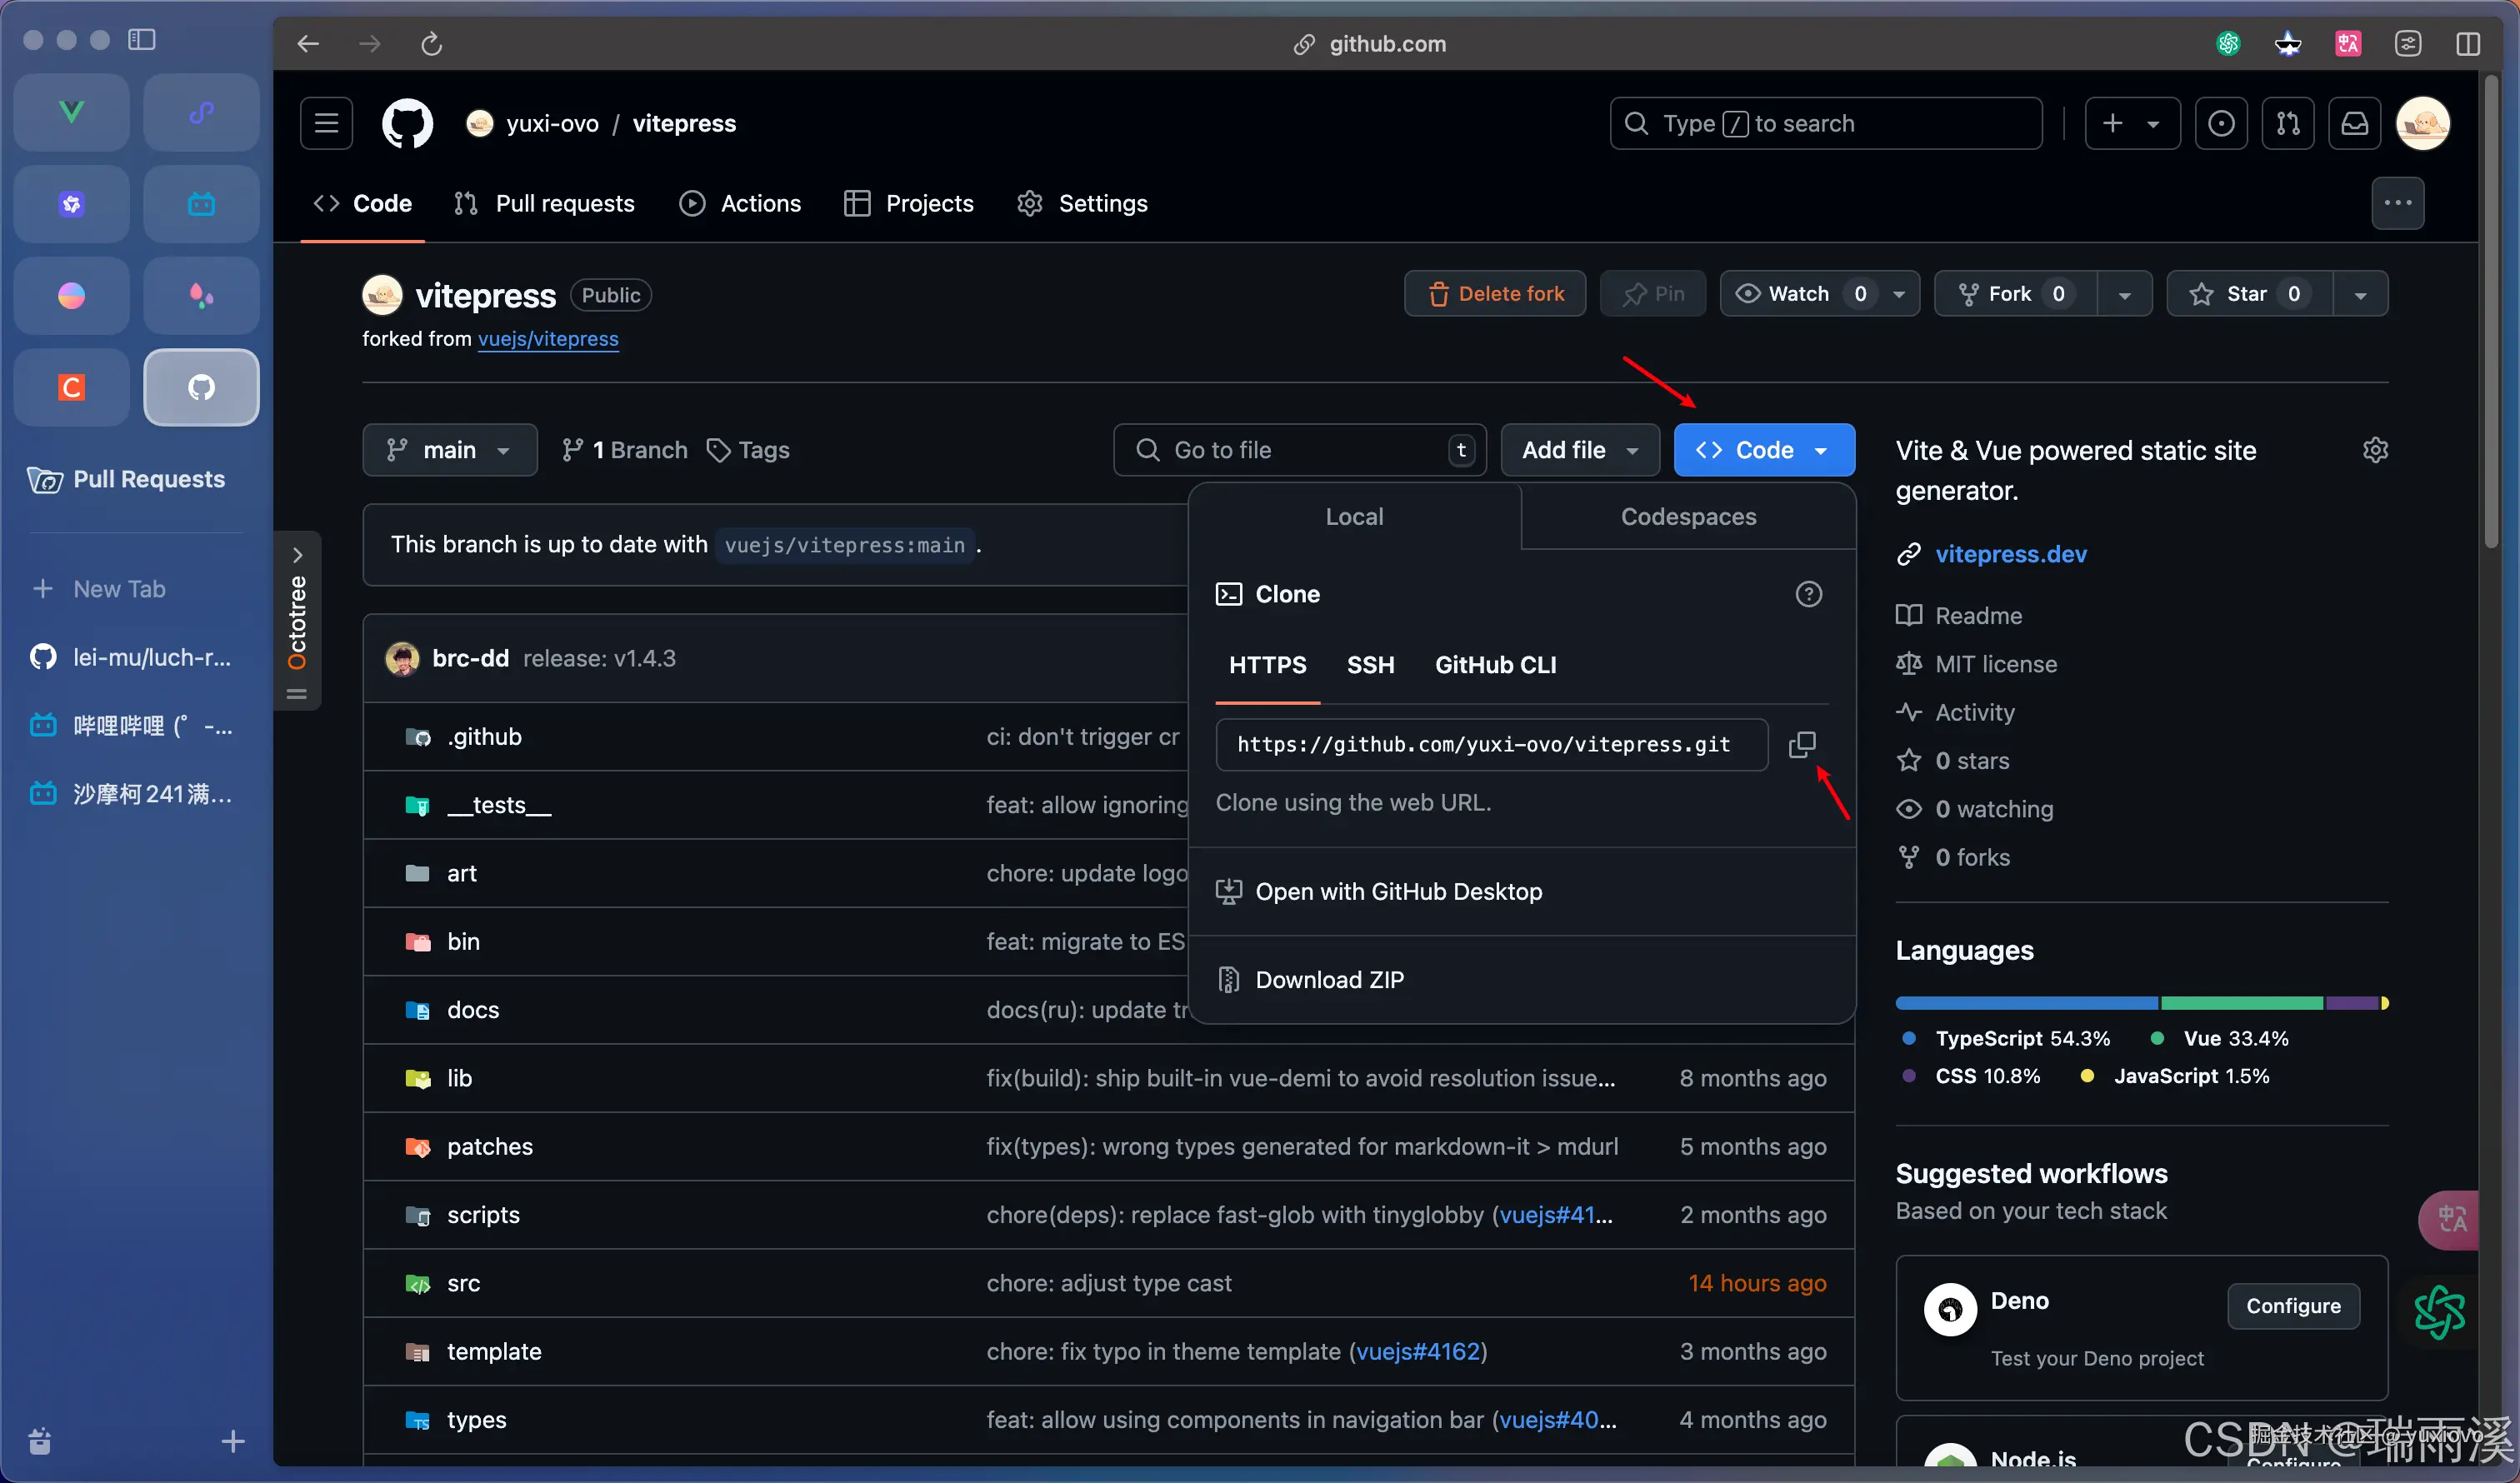
Task: Open the notifications inbox icon
Action: 2355,123
